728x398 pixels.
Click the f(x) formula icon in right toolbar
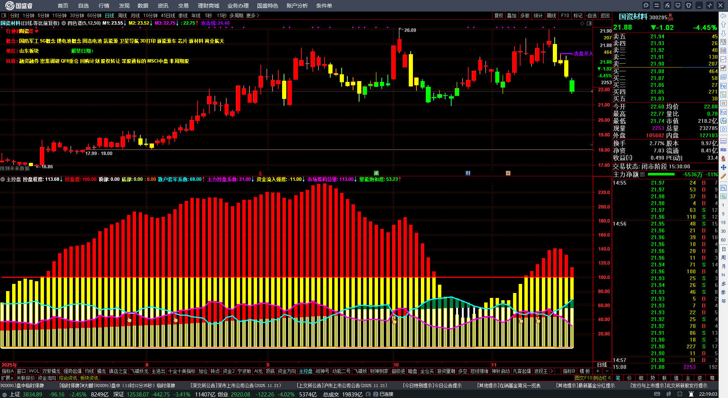(723, 121)
